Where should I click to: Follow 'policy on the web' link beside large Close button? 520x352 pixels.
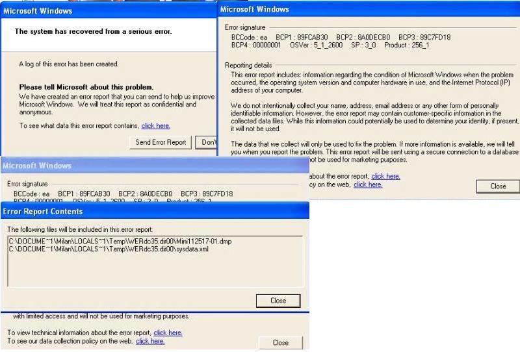coord(367,184)
